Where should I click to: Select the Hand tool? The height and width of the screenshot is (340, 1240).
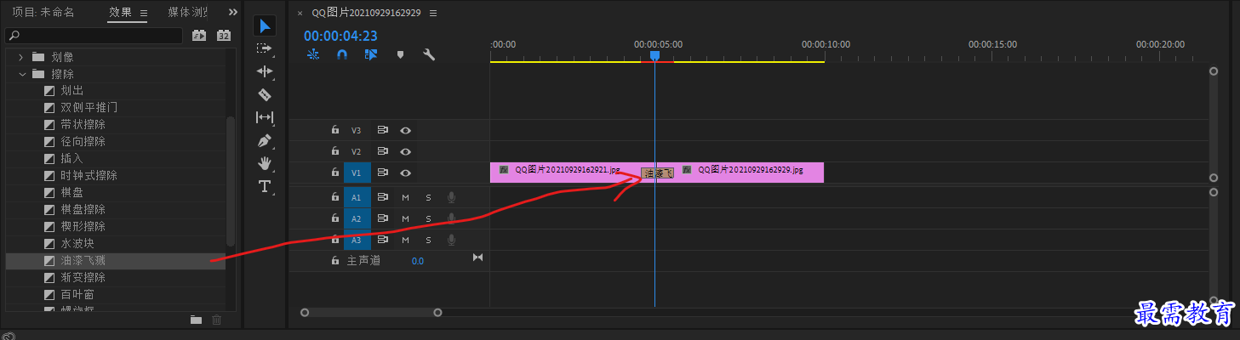tap(265, 162)
